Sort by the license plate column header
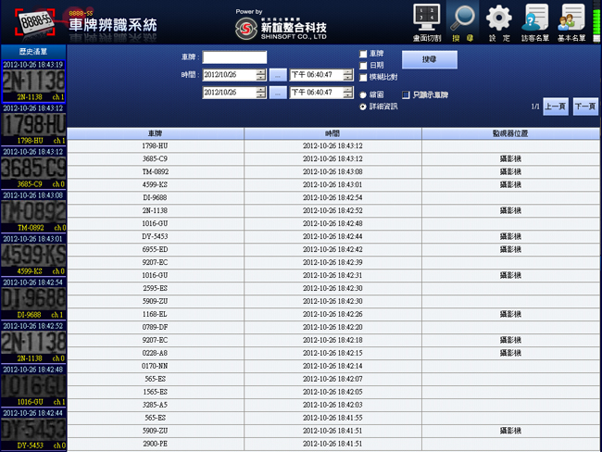The height and width of the screenshot is (452, 602). tap(156, 133)
